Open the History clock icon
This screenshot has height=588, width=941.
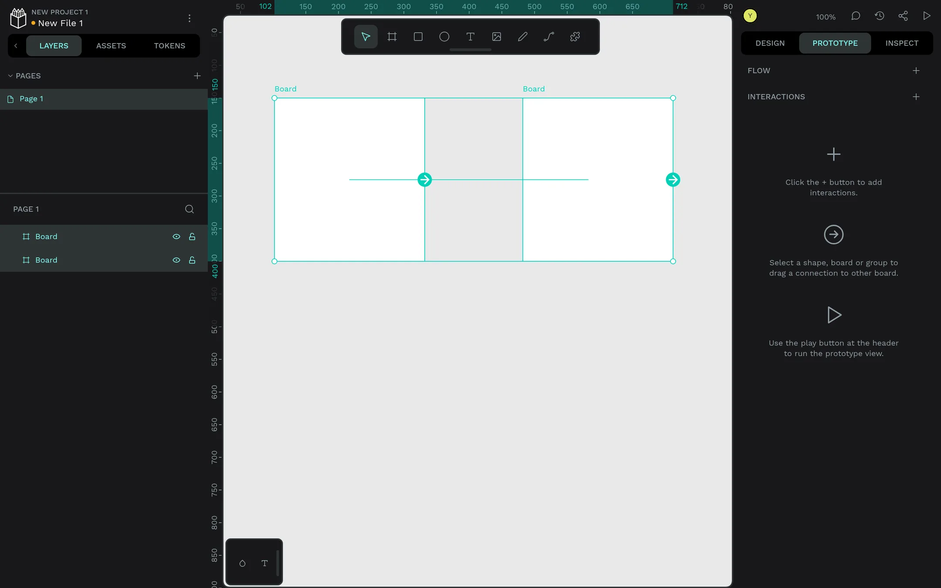(x=879, y=16)
